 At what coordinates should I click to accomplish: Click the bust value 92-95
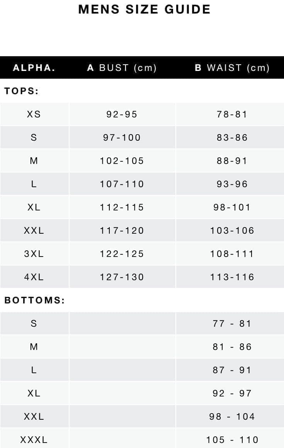pos(122,114)
